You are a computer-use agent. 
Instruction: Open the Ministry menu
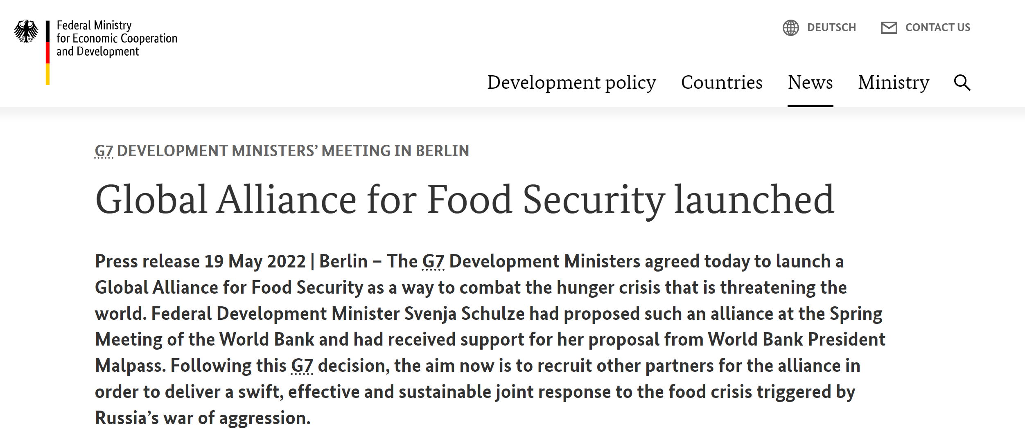[894, 83]
